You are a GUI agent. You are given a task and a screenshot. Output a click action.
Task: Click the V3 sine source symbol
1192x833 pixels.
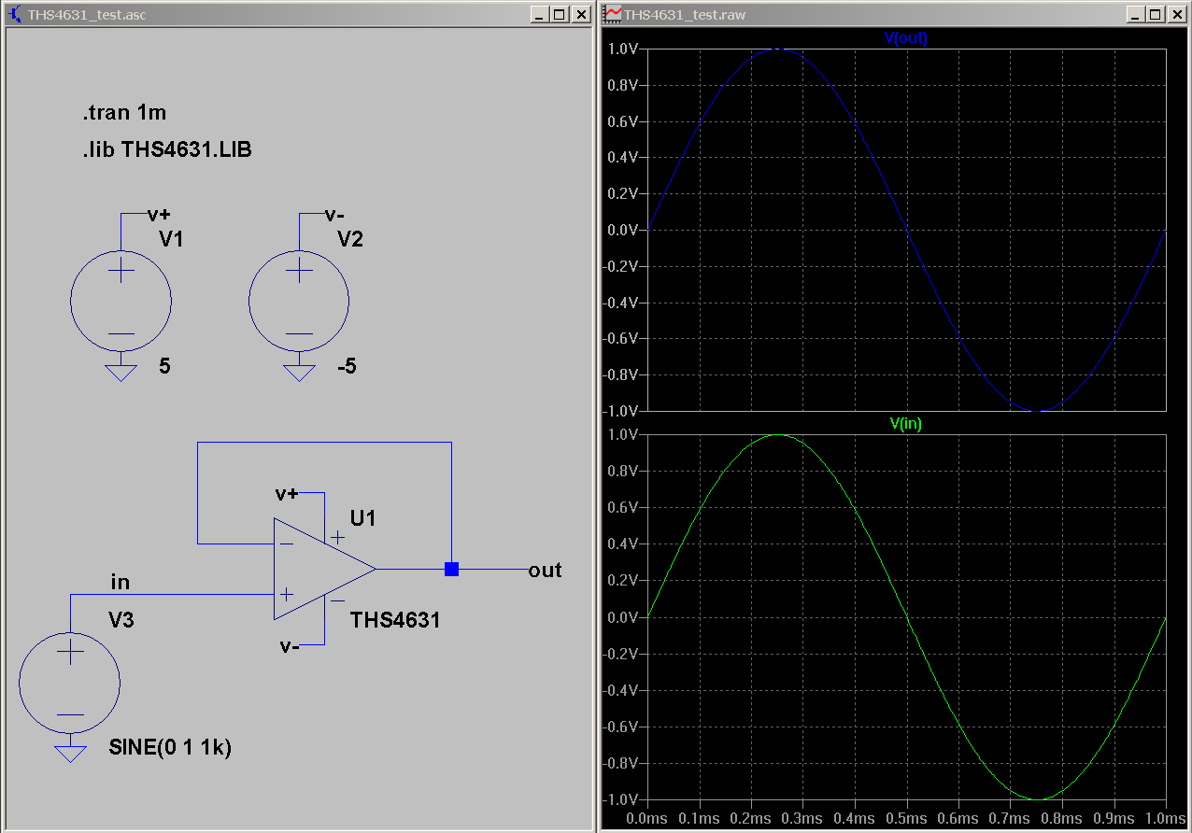(x=70, y=683)
